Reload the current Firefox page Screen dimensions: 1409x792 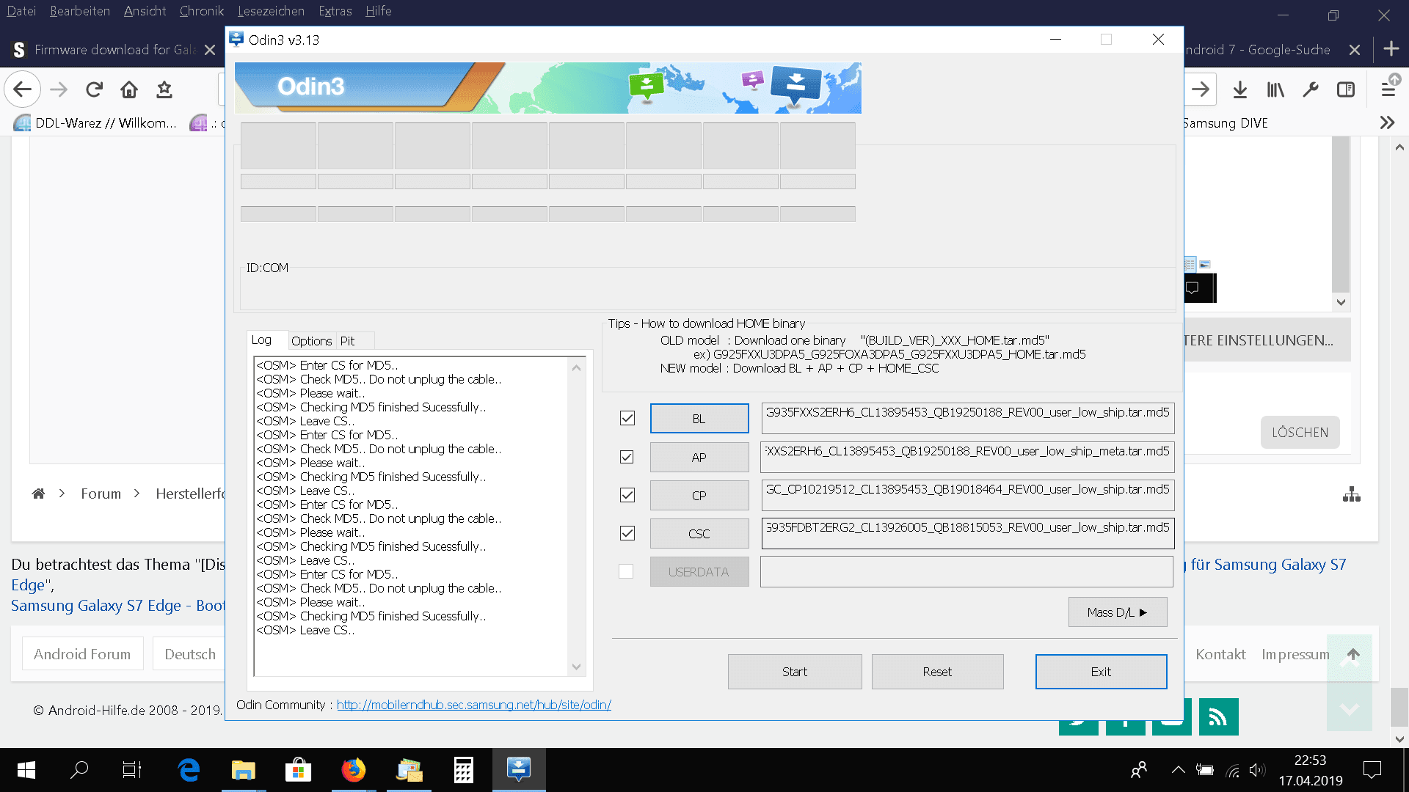pos(94,89)
